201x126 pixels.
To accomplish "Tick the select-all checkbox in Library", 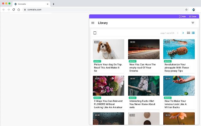I will pos(95,33).
